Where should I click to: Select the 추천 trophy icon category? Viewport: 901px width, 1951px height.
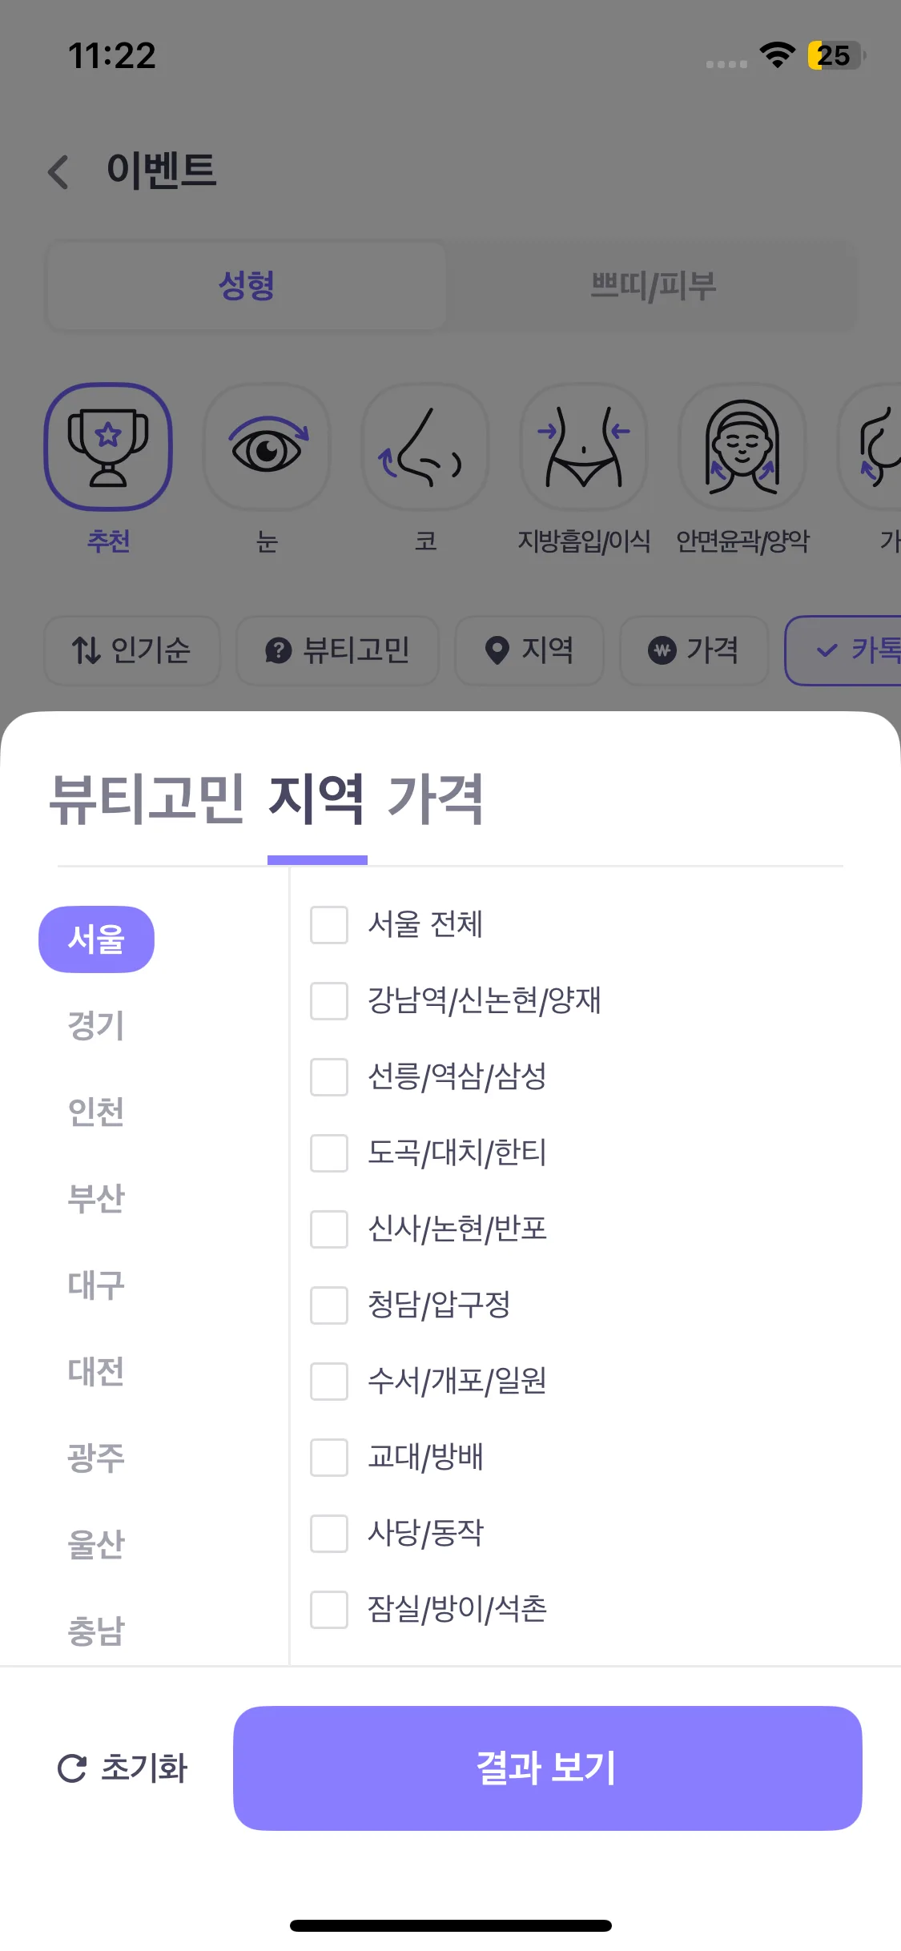point(108,447)
